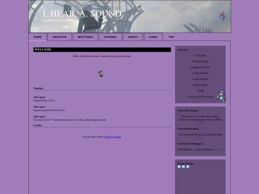Select the '15th April' timeline date
The width and height of the screenshot is (259, 194).
pos(39,107)
